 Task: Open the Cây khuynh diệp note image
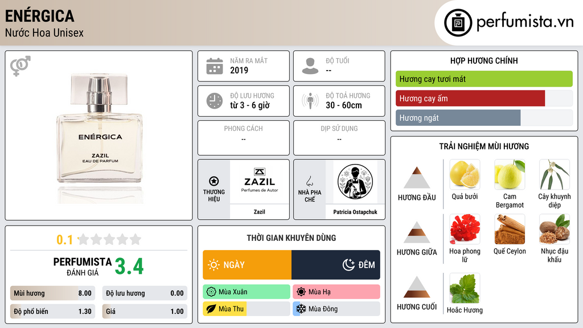tap(555, 174)
